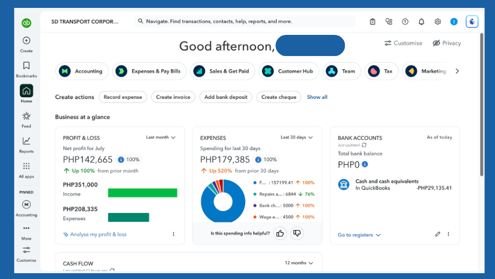
Task: Select the Tax tab
Action: click(381, 71)
